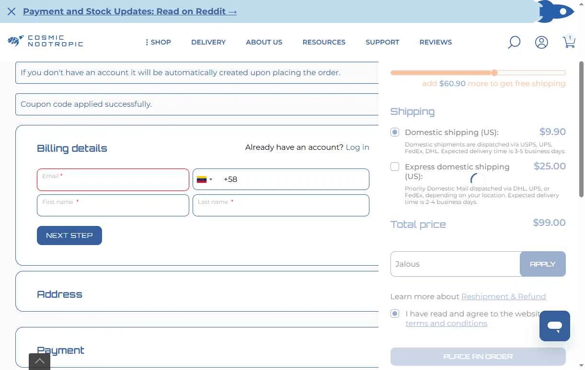Click the search magnifier icon
585x370 pixels.
[514, 42]
